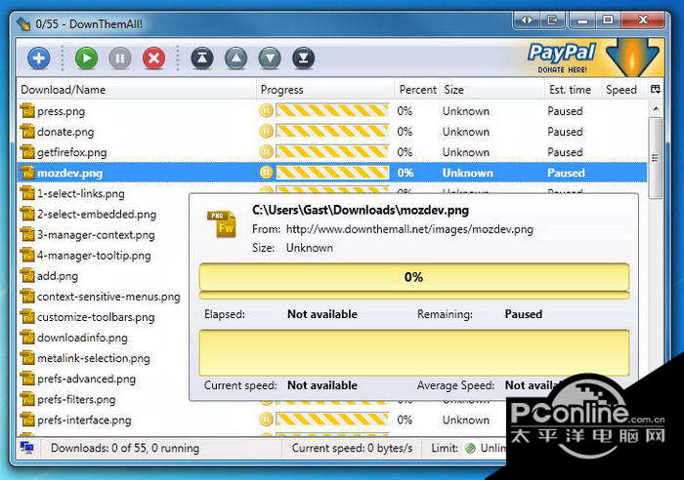Click the pause status icon for prefs-interface.png

click(266, 420)
